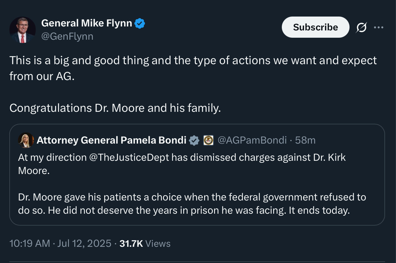Open the three-dot more options menu

(378, 27)
